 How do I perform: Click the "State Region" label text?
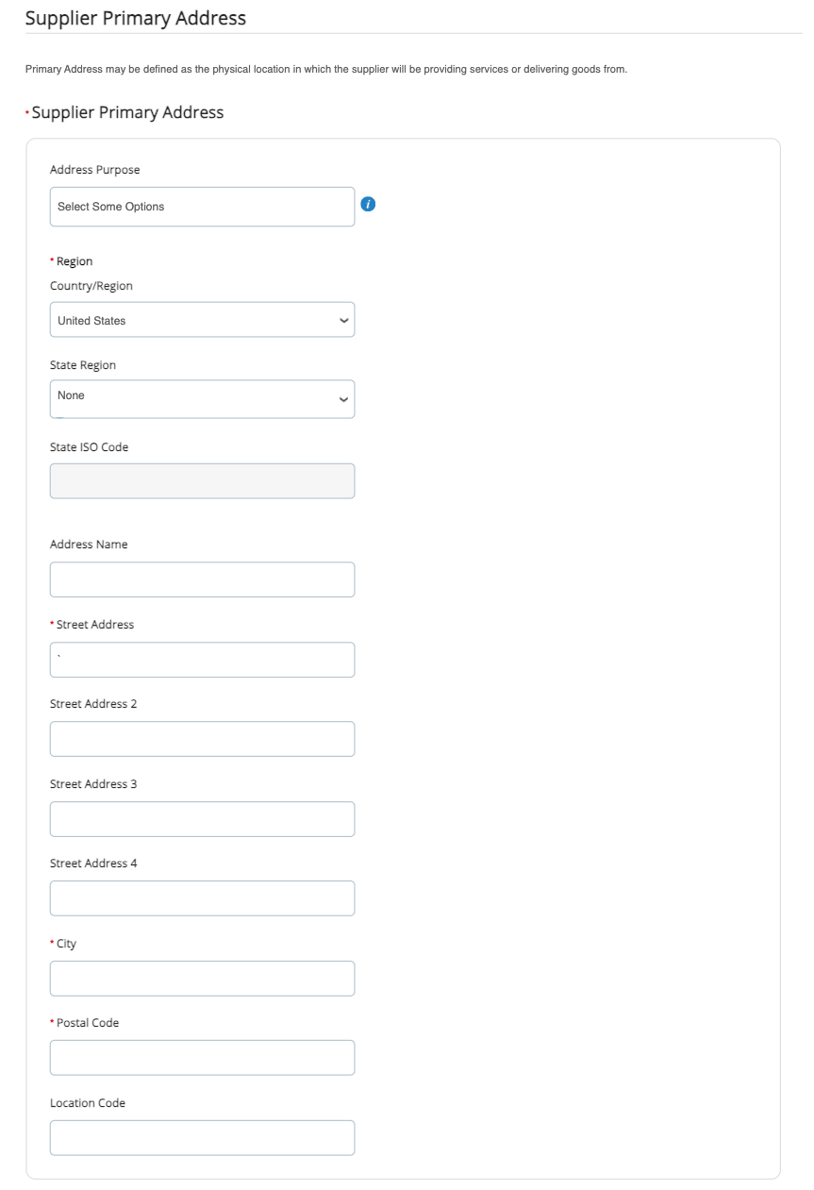[83, 365]
